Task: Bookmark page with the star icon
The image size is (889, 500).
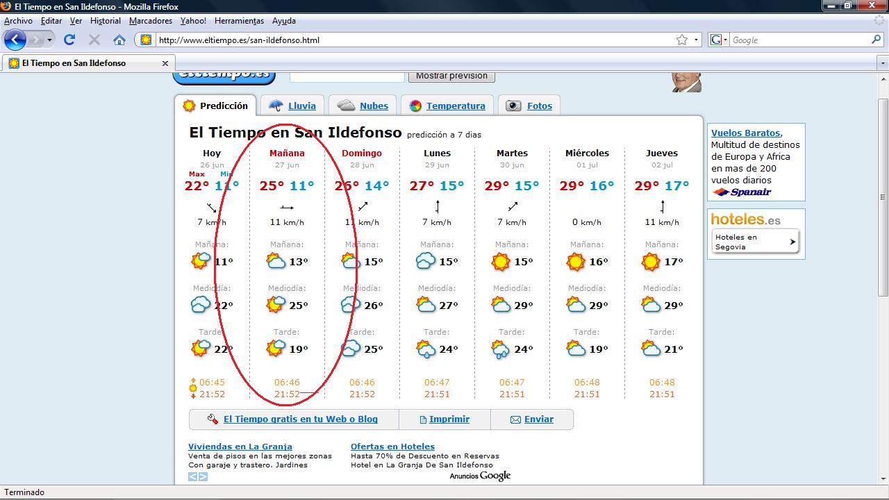Action: coord(682,40)
